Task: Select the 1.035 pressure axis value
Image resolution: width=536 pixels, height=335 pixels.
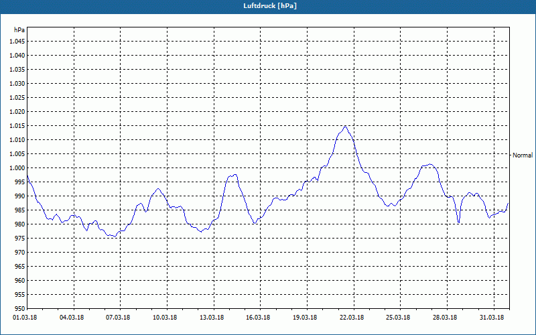Action: point(17,70)
